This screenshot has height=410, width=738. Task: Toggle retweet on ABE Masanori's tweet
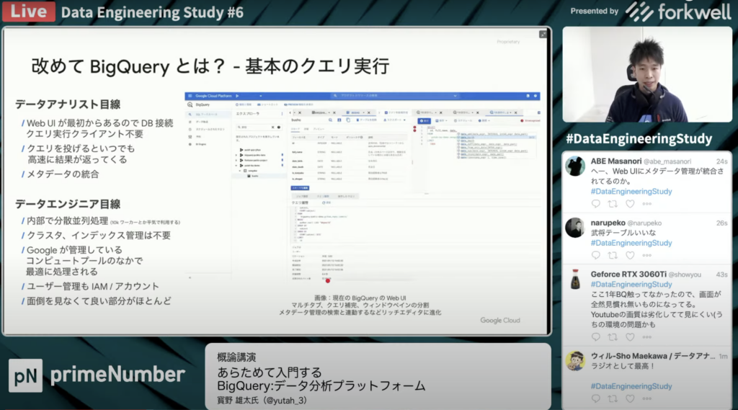pos(613,204)
